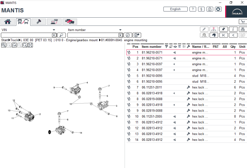Switch to the bolt parts tab
The image size is (247, 168).
39,21
